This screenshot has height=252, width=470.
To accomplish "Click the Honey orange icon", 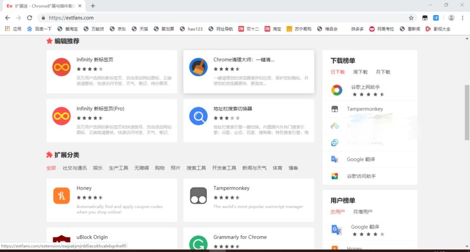I will point(61,196).
